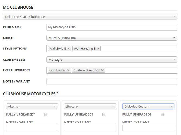Expand the Mural 5 selection dropdown
This screenshot has height=135, width=181.
click(x=112, y=38)
